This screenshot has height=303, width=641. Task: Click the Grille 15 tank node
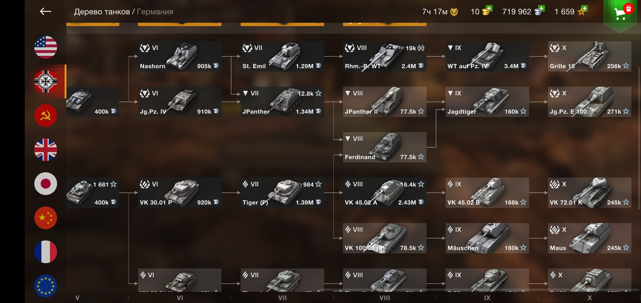(590, 56)
